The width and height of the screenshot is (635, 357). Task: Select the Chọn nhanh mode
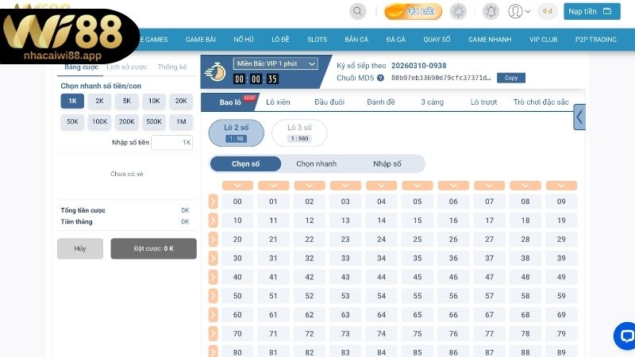[x=316, y=164]
